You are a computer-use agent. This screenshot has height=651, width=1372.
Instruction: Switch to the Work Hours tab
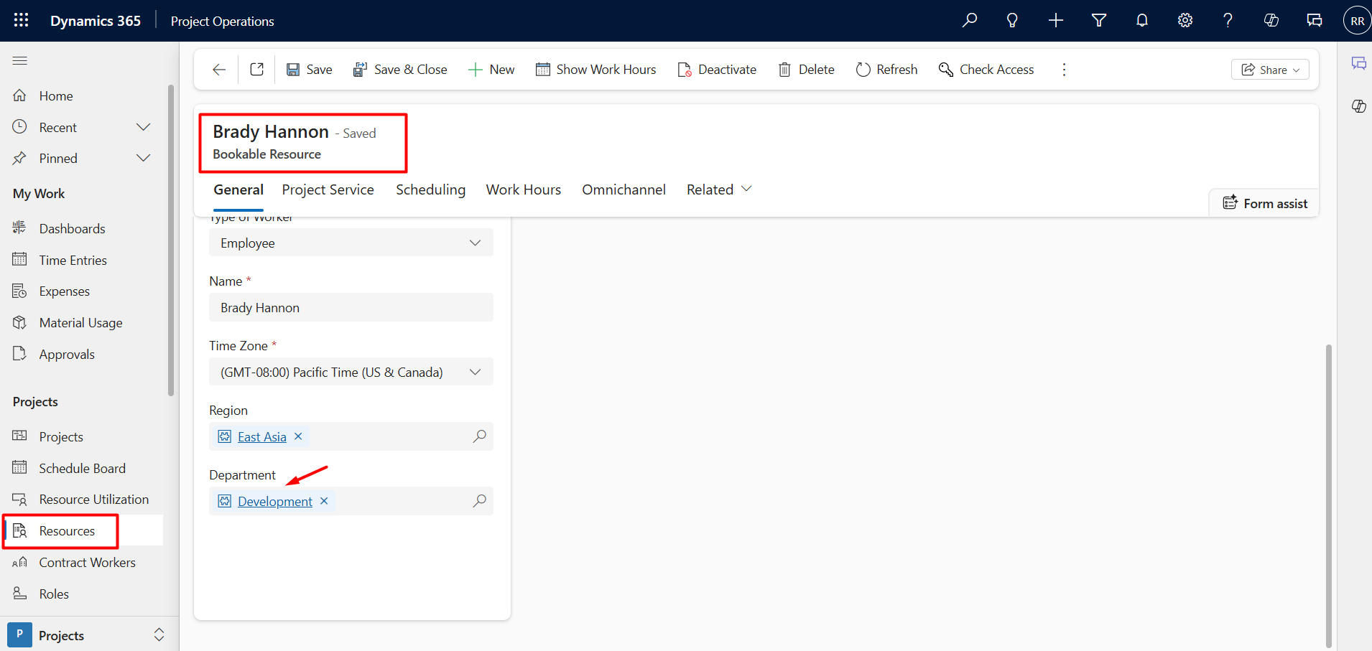tap(523, 189)
